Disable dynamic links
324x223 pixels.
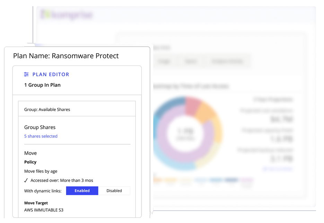click(x=114, y=190)
